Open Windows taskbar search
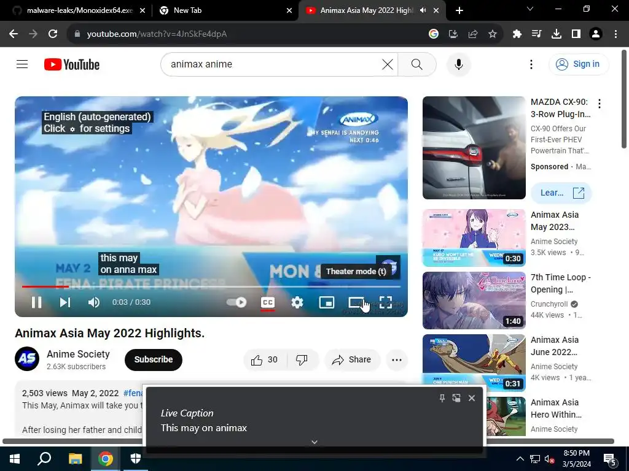Image resolution: width=629 pixels, height=471 pixels. (x=44, y=459)
